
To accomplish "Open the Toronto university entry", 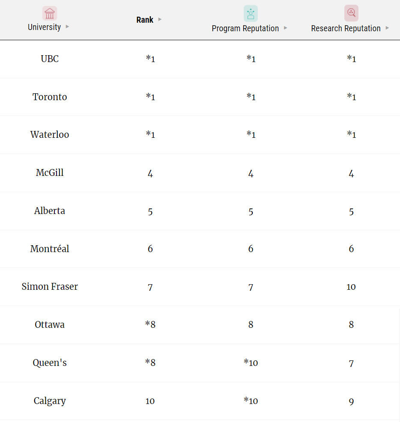I will pyautogui.click(x=50, y=97).
